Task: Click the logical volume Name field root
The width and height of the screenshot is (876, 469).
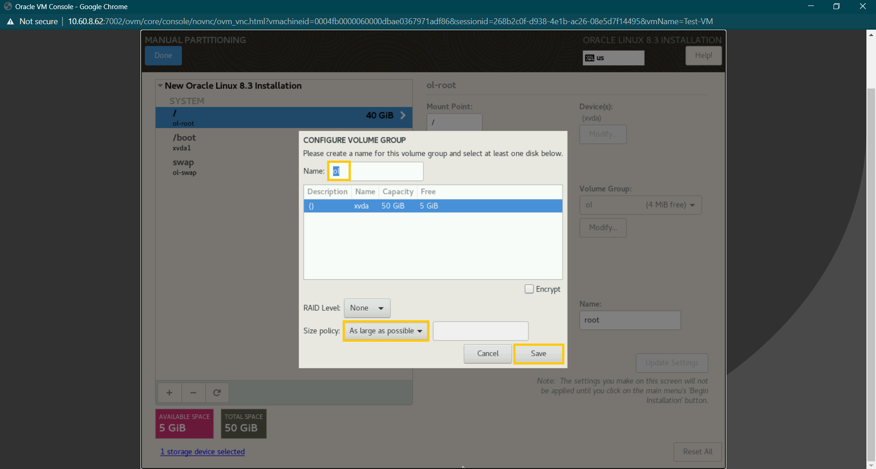Action: [x=630, y=320]
